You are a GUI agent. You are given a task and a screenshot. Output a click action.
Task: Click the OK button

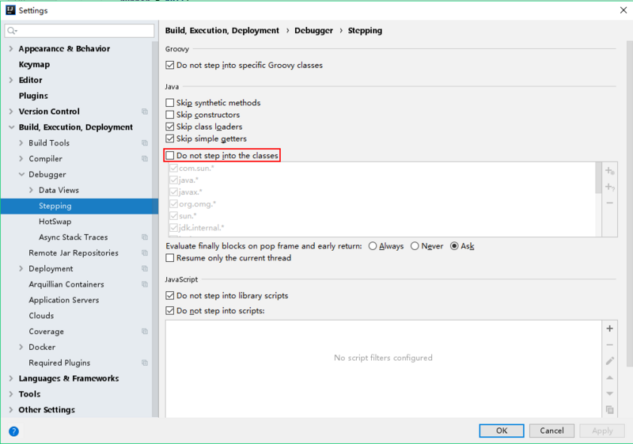pos(502,431)
